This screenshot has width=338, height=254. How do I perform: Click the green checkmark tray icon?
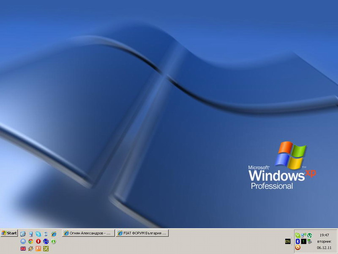[x=297, y=235]
